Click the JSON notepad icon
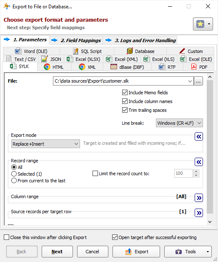The image size is (218, 262). pyautogui.click(x=45, y=59)
